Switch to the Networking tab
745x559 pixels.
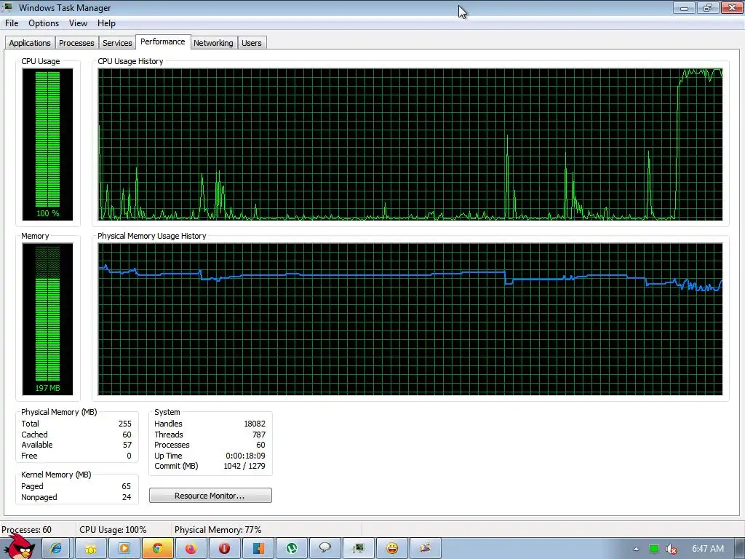[213, 43]
